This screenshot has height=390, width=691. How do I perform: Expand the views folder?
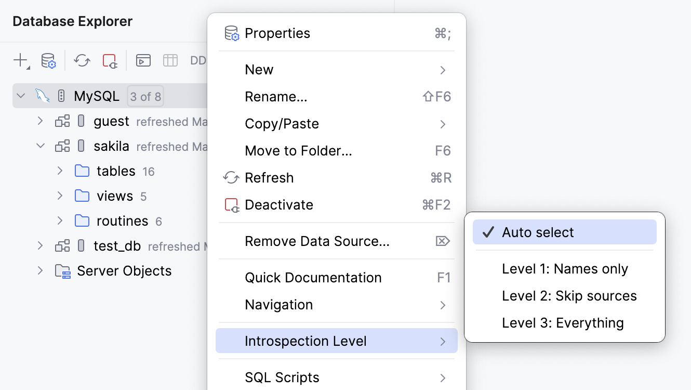pos(60,196)
